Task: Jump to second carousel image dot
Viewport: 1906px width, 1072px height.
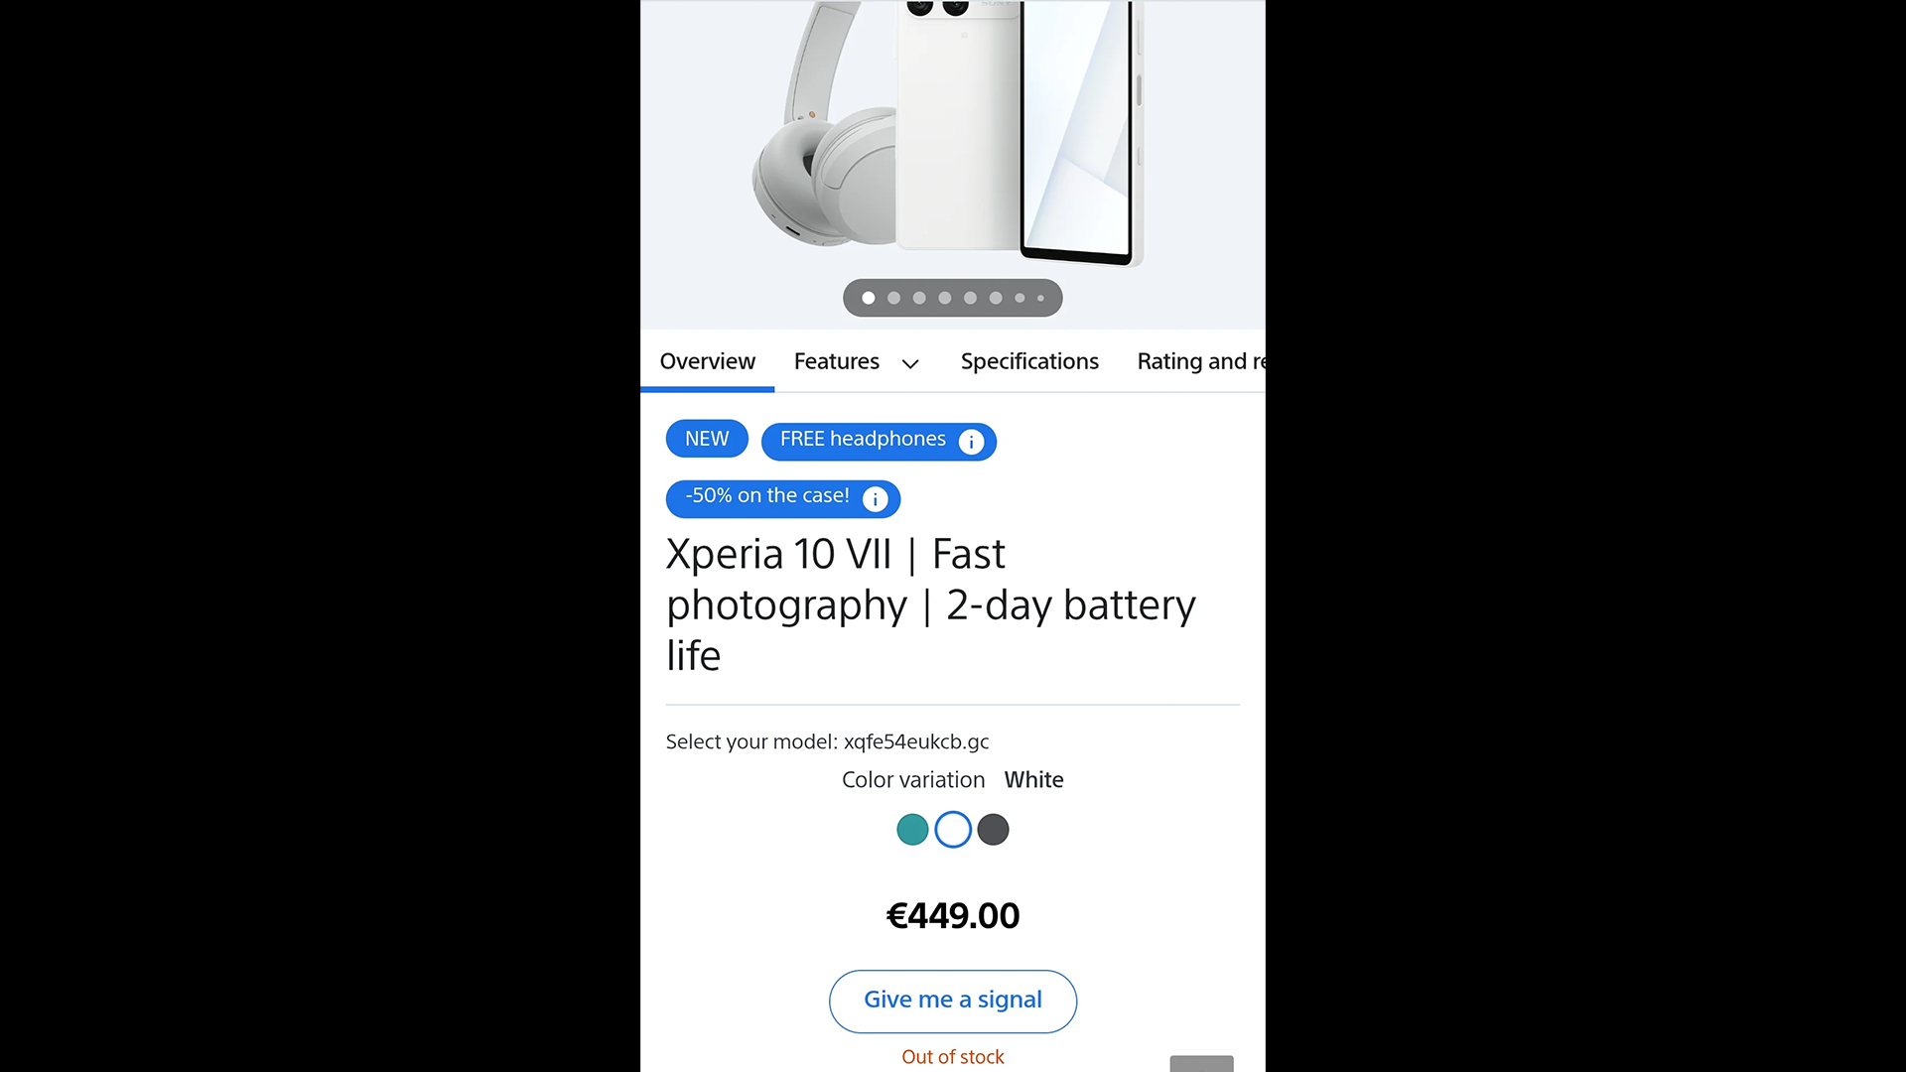Action: 893,298
